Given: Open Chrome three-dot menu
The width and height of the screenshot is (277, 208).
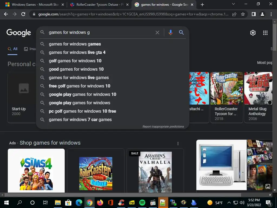Looking at the screenshot, I should click(271, 14).
